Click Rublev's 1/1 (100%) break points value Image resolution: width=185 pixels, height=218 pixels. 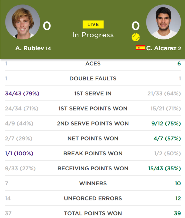coord(19,154)
